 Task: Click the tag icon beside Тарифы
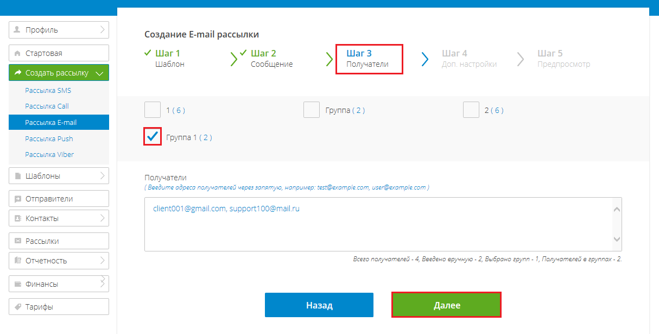[17, 307]
